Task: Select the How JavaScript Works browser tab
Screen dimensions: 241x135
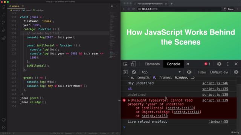Action: 150,4
